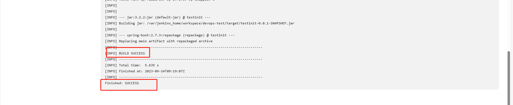The image size is (513, 105).
Task: Click the 'Finished: SUCCESS' final line
Action: tap(122, 83)
